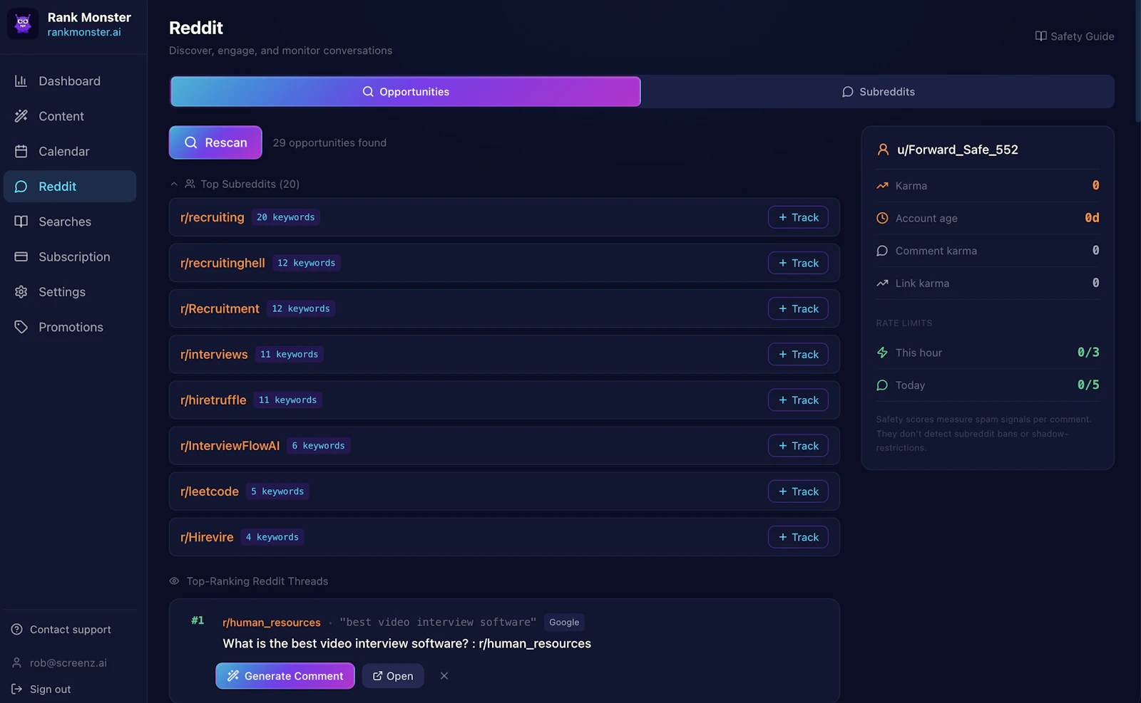Viewport: 1141px width, 703px height.
Task: Click the Generate Comment button
Action: (x=285, y=676)
